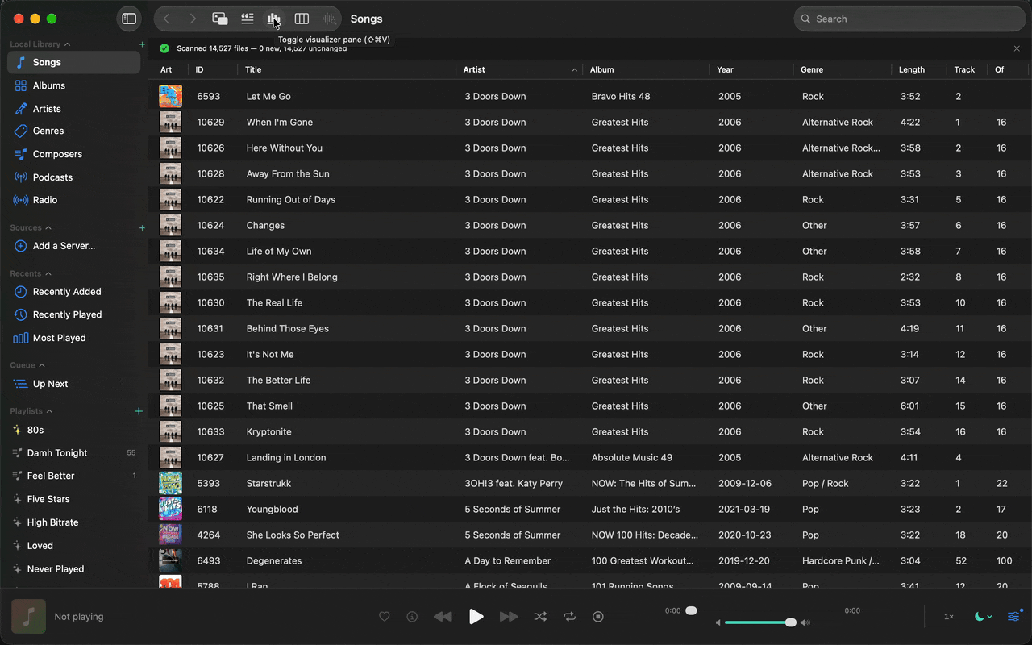The width and height of the screenshot is (1032, 645).
Task: Change playback speed via the 1× control
Action: (x=949, y=617)
